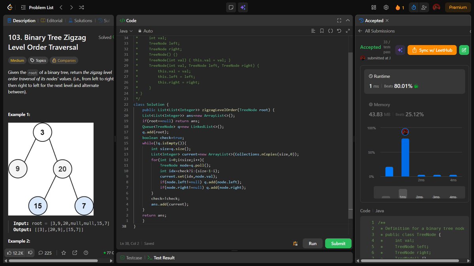Click the Medium difficulty tag

pos(17,60)
